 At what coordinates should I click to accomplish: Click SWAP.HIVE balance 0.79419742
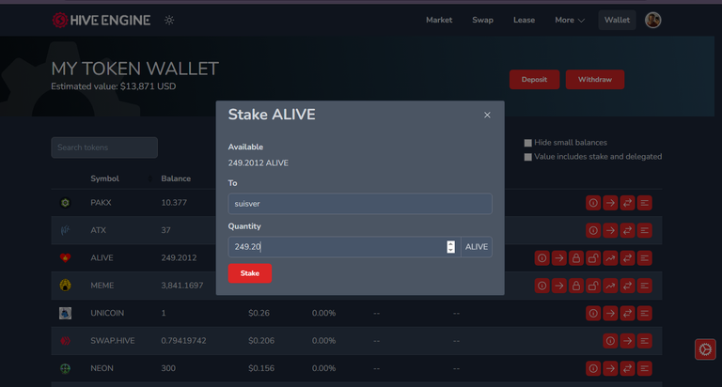pos(183,341)
